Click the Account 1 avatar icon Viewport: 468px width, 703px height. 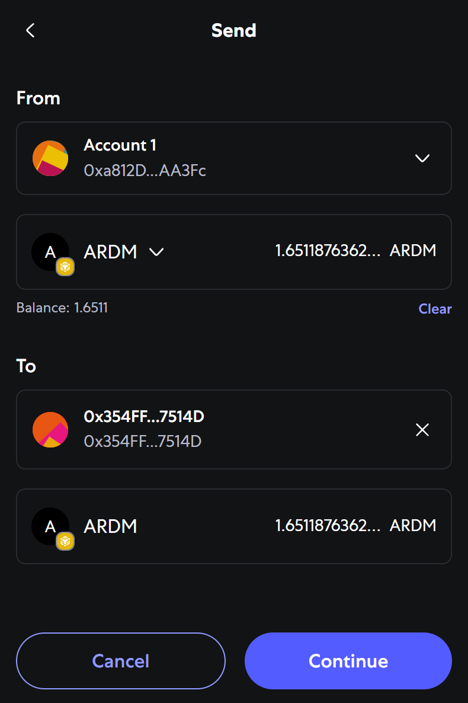[x=50, y=158]
